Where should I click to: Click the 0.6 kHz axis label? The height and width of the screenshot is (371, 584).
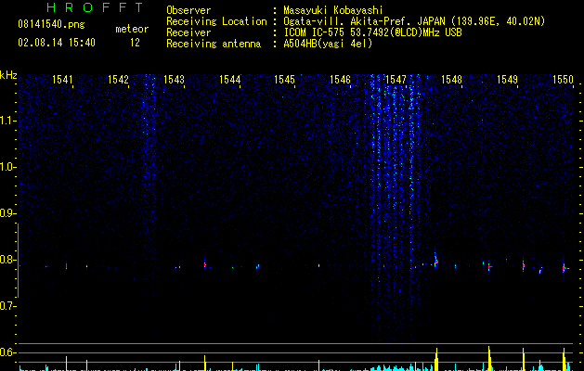[x=7, y=352]
